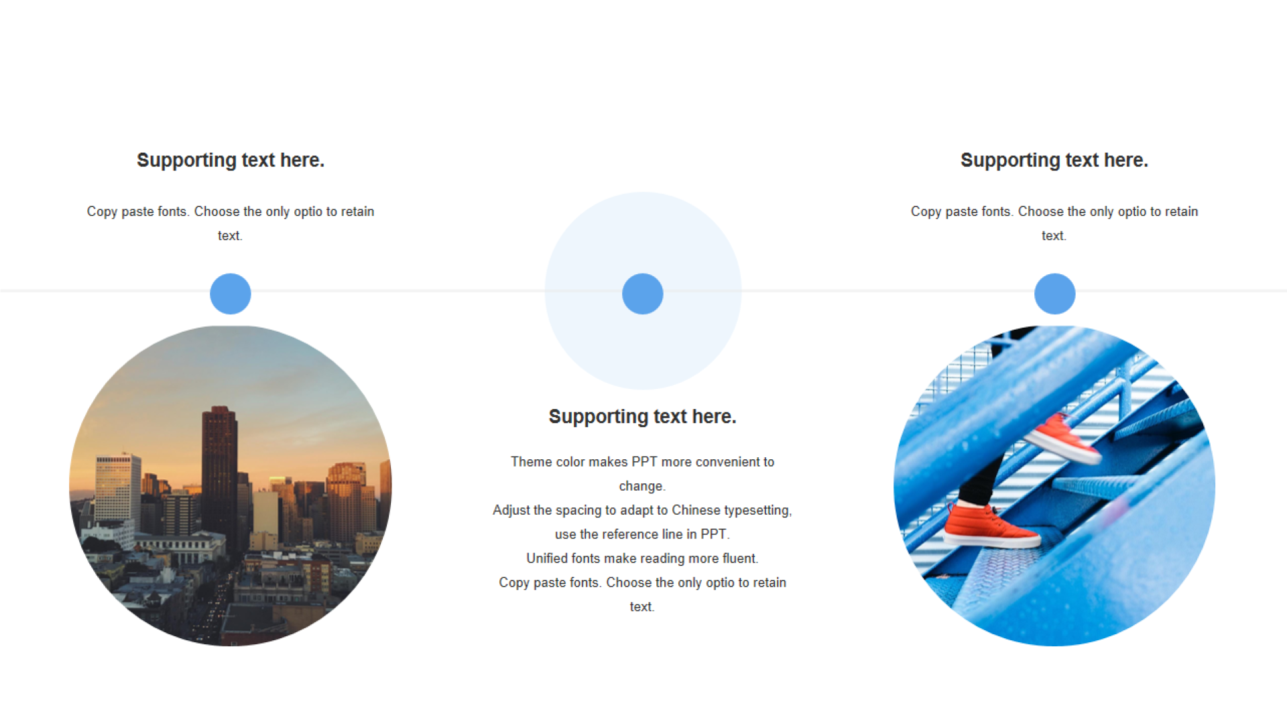Click the horizontal timeline line left of center
This screenshot has width=1287, height=724.
point(402,290)
